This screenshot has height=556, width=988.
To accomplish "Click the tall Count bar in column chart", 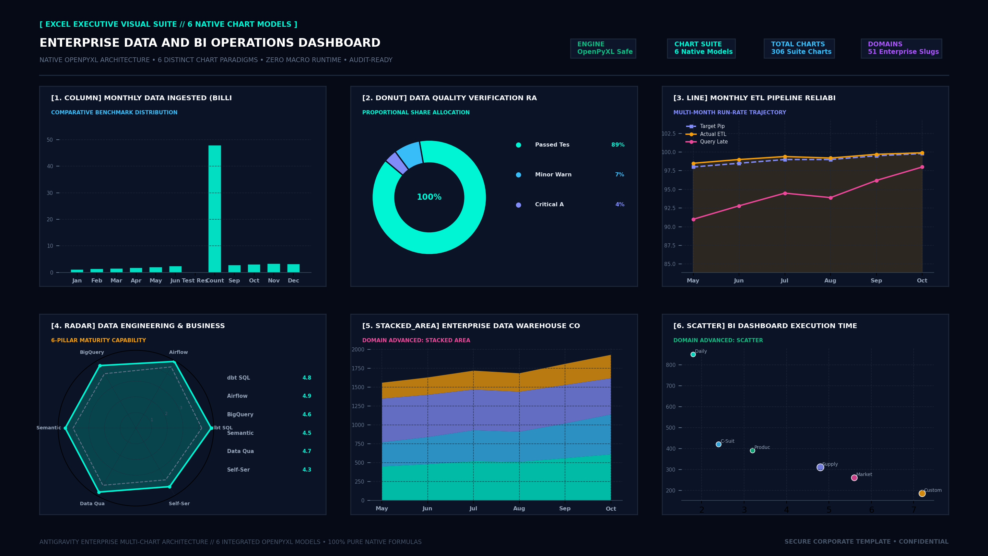I will point(214,209).
